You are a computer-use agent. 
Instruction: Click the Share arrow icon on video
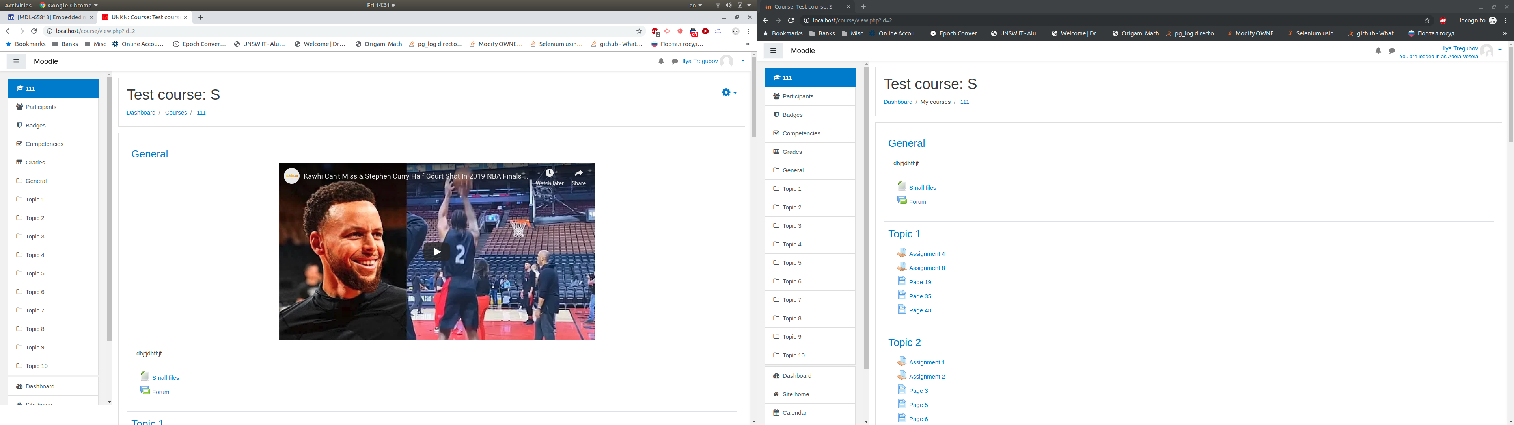(578, 173)
